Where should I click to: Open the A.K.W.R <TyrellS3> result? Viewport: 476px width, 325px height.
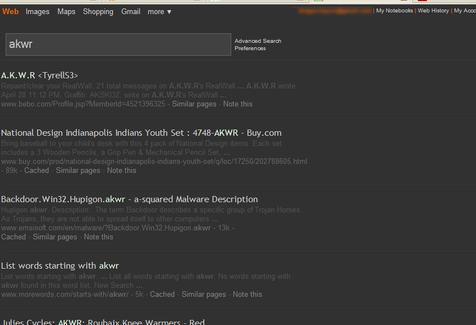(x=39, y=75)
